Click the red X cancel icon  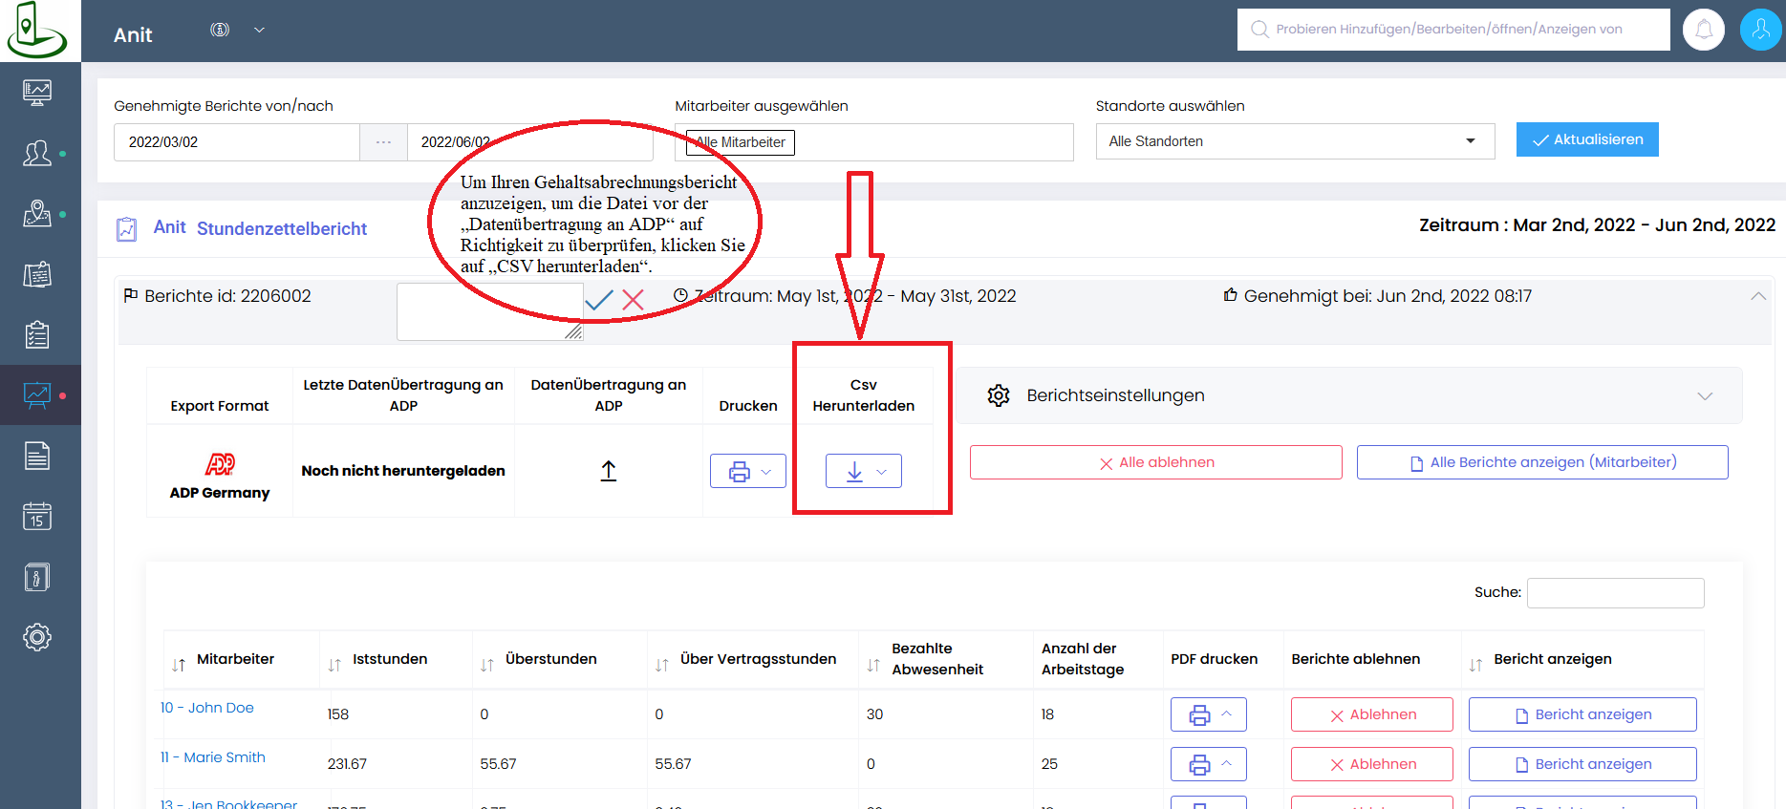pyautogui.click(x=633, y=300)
